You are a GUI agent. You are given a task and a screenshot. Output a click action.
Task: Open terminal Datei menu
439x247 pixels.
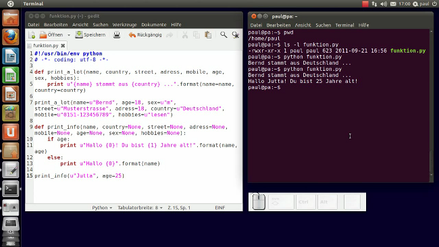point(256,25)
